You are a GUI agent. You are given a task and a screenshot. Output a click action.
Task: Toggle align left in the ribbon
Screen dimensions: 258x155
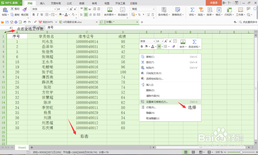[x=82, y=15]
